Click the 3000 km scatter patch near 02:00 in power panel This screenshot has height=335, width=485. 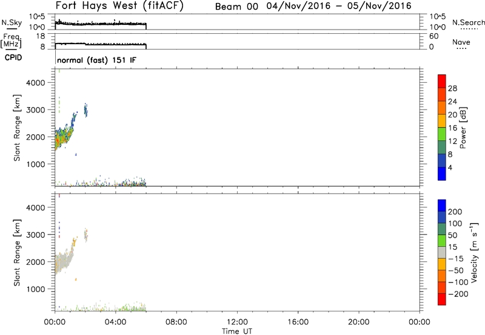86,111
